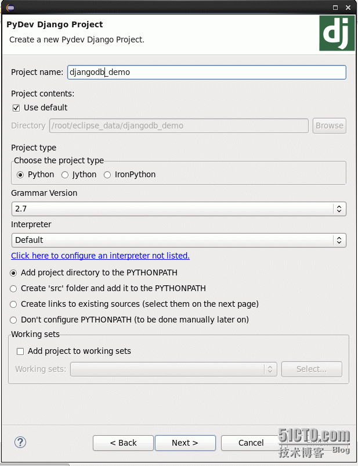Focus the Project name field

point(207,72)
